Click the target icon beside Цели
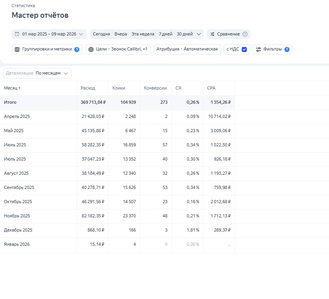The image size is (329, 299). pos(91,49)
